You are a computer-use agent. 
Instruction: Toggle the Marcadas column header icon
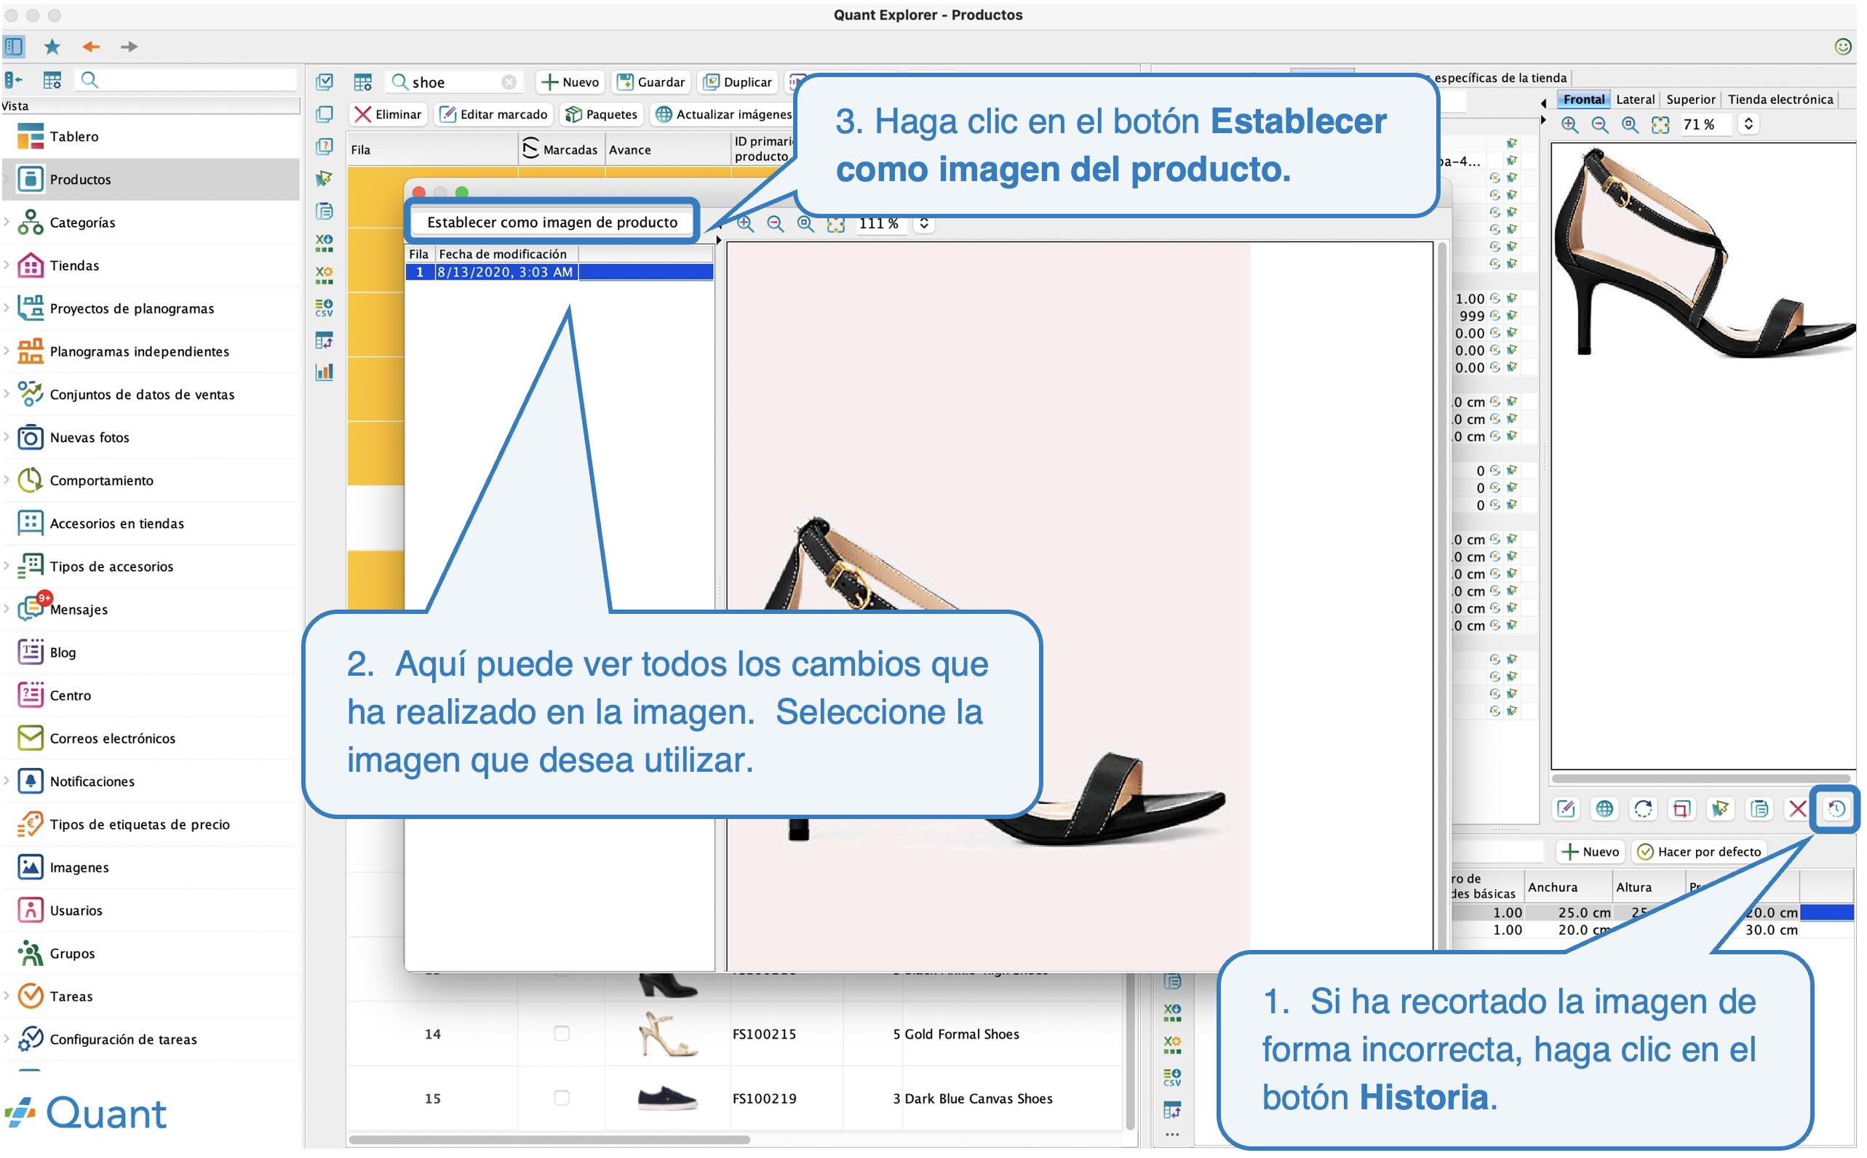530,148
